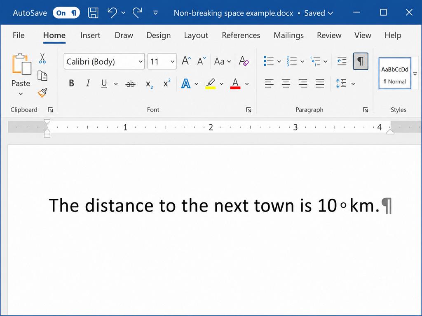Viewport: 422px width, 316px height.
Task: Toggle Superscript formatting
Action: 167,83
